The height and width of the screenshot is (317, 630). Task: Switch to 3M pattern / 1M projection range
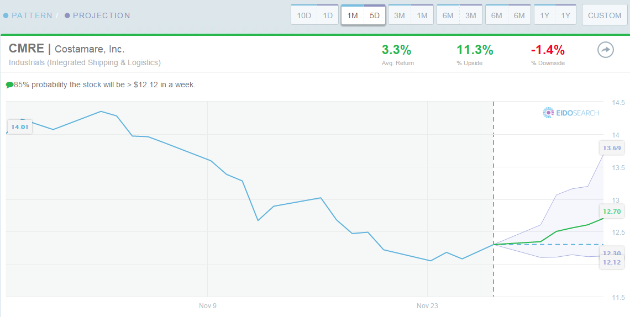click(x=411, y=15)
